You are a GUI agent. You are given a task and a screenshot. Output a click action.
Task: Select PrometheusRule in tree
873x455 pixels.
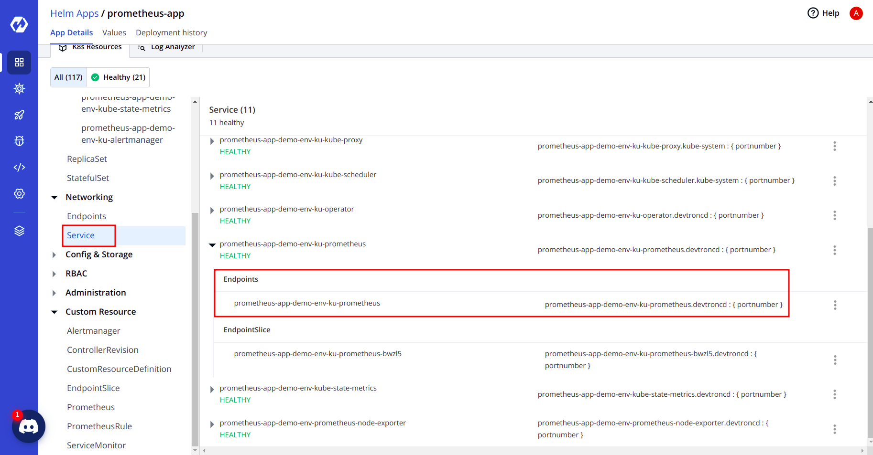click(x=99, y=426)
